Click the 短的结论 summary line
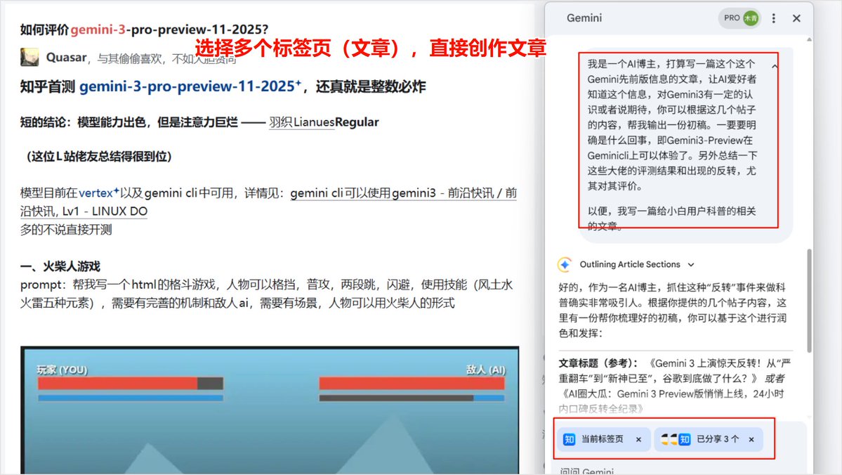The height and width of the screenshot is (475, 842). pos(199,122)
